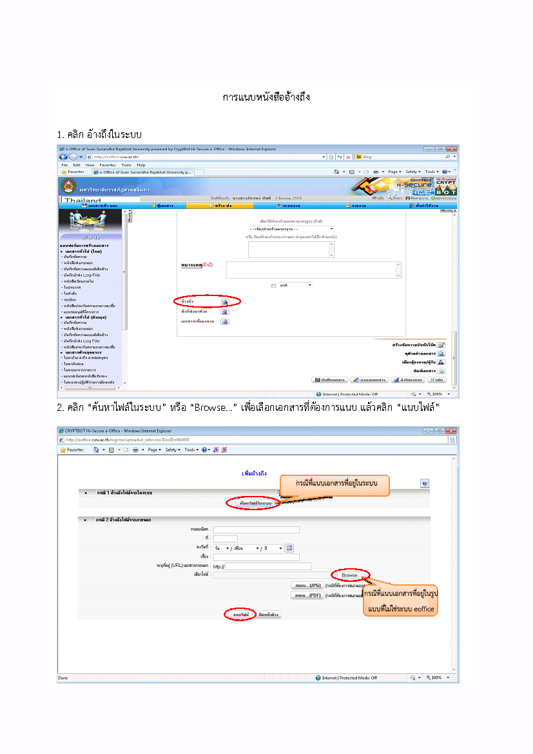Click the sidebar vertical scrollbar in e-Office
The image size is (533, 754).
[125, 296]
